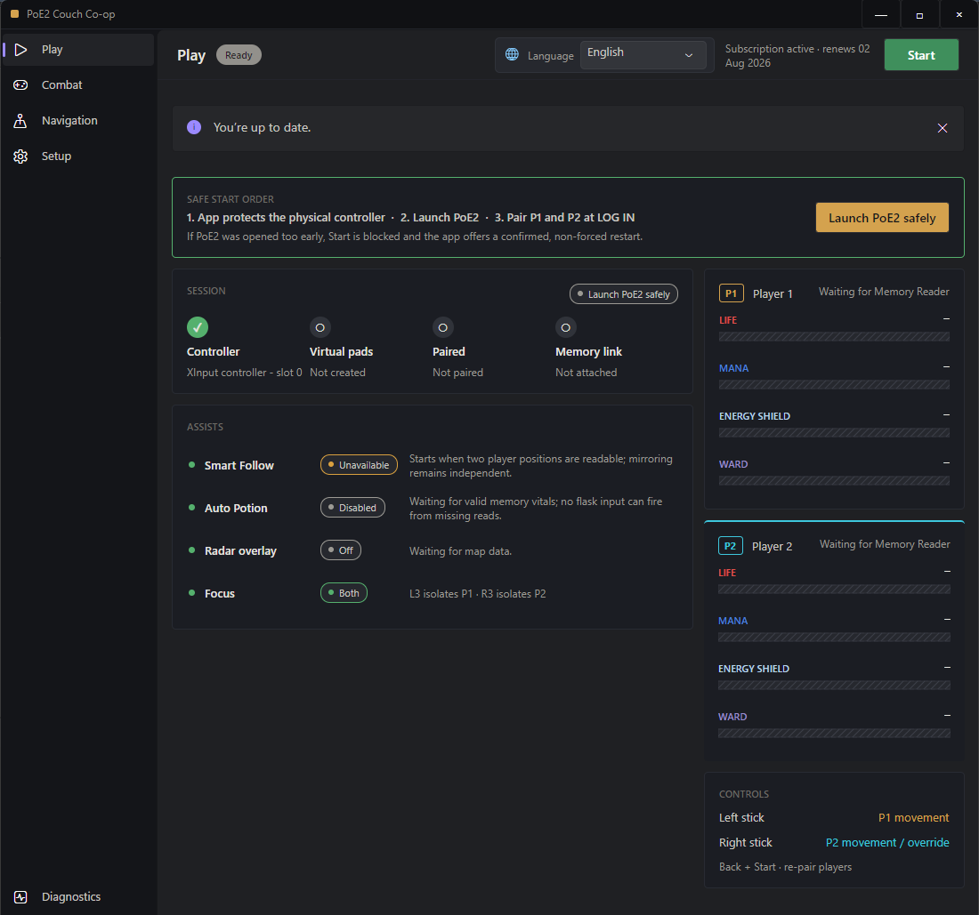Image resolution: width=979 pixels, height=915 pixels.
Task: Click the PoE2 Couch Co-op title bar icon
Action: pos(14,13)
